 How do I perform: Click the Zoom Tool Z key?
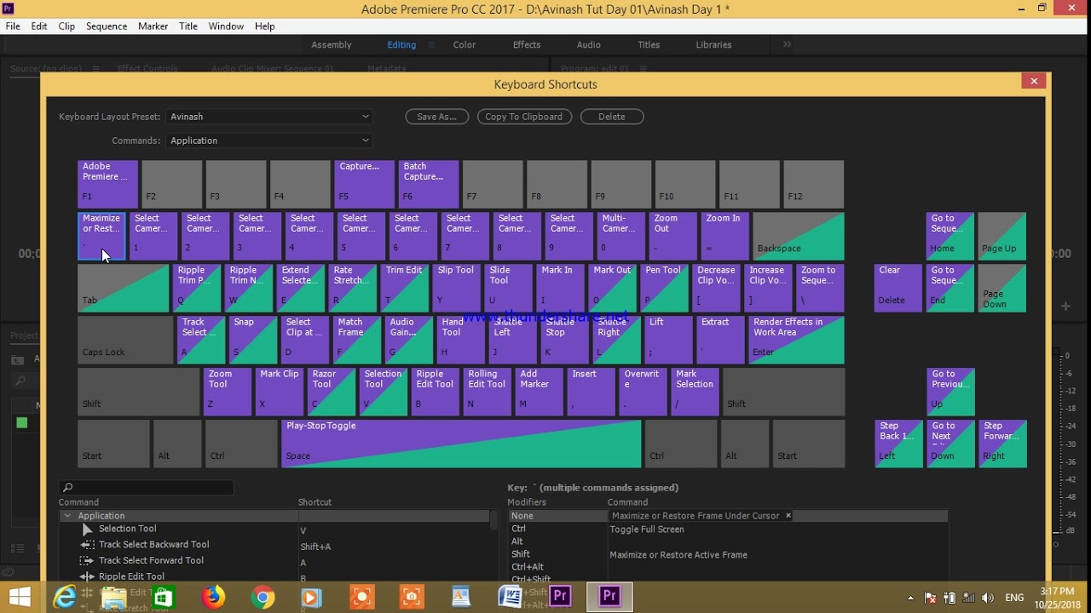coord(227,392)
